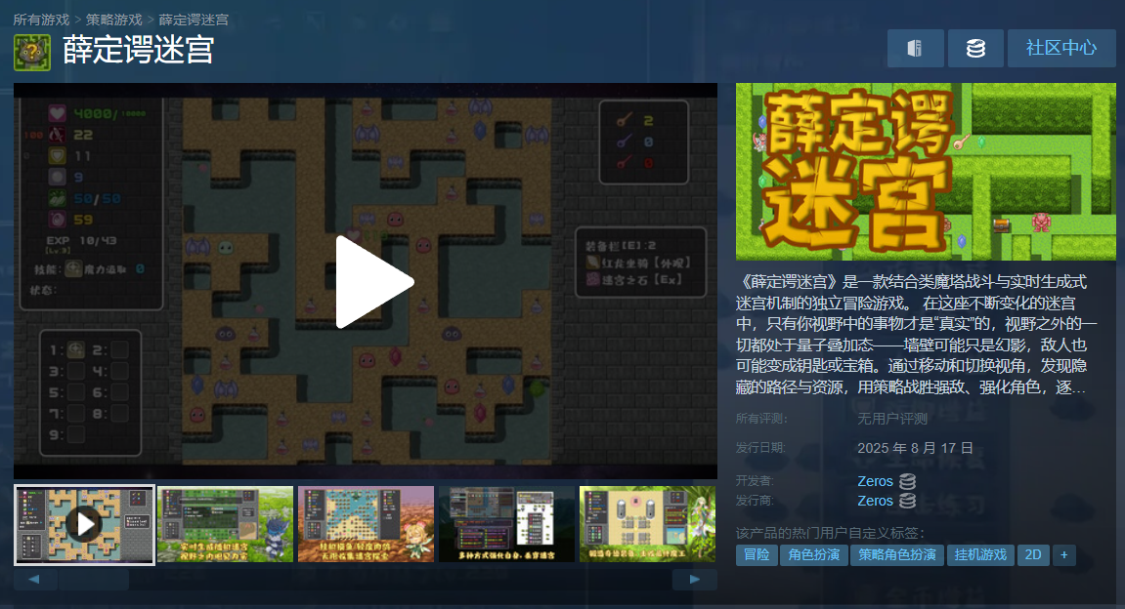Play the main game trailer video
This screenshot has width=1125, height=609.
click(x=374, y=282)
